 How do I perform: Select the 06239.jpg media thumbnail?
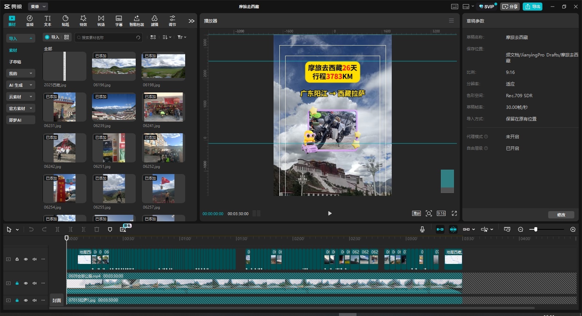point(114,107)
